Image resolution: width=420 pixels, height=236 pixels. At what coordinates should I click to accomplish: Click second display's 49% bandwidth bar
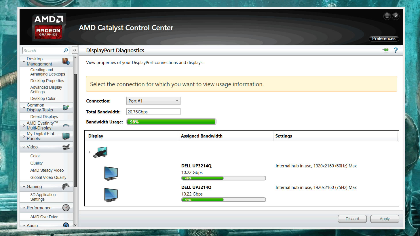tap(223, 200)
